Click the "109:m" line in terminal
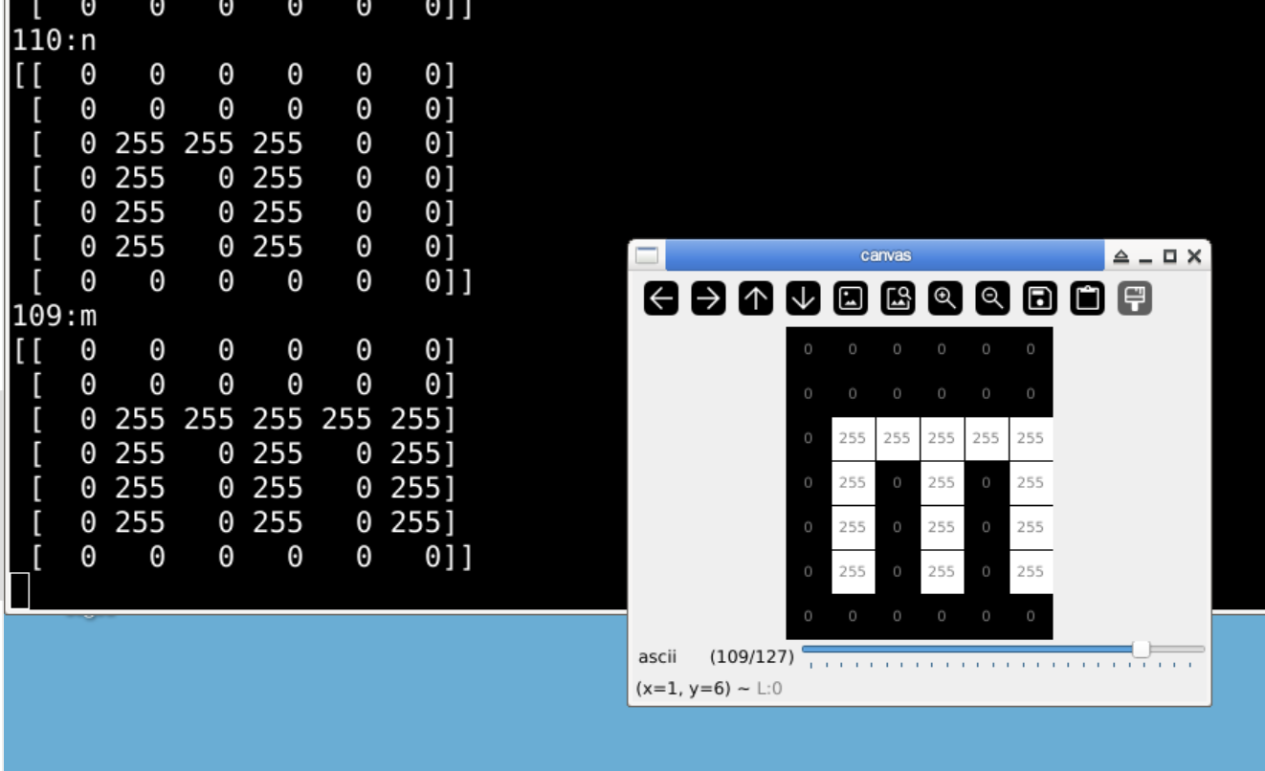The image size is (1265, 771). pyautogui.click(x=55, y=316)
